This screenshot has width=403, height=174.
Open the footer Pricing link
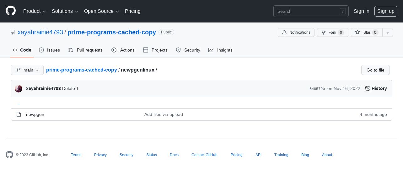click(x=237, y=155)
